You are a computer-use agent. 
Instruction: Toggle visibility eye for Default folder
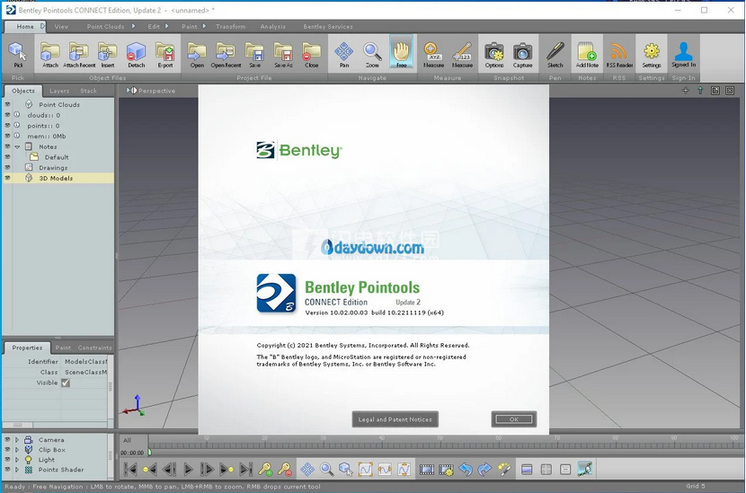tap(7, 156)
